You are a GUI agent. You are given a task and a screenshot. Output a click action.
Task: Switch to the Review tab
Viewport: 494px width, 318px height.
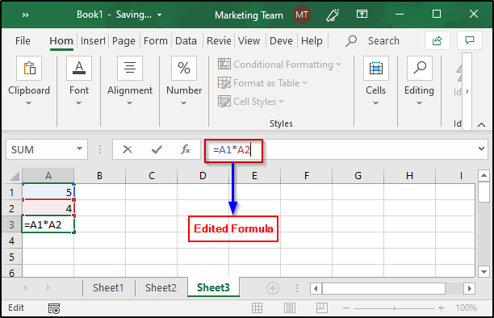tap(219, 40)
